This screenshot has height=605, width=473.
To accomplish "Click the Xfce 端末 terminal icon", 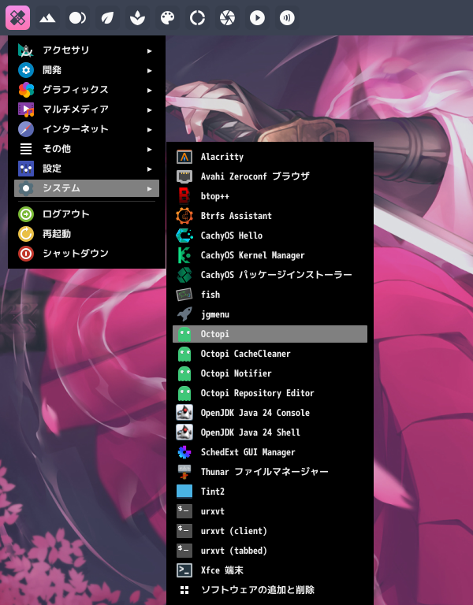I will (184, 570).
